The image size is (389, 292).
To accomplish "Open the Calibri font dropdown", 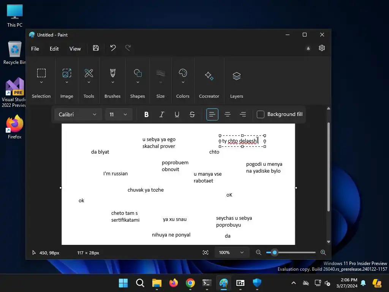I will pos(78,114).
